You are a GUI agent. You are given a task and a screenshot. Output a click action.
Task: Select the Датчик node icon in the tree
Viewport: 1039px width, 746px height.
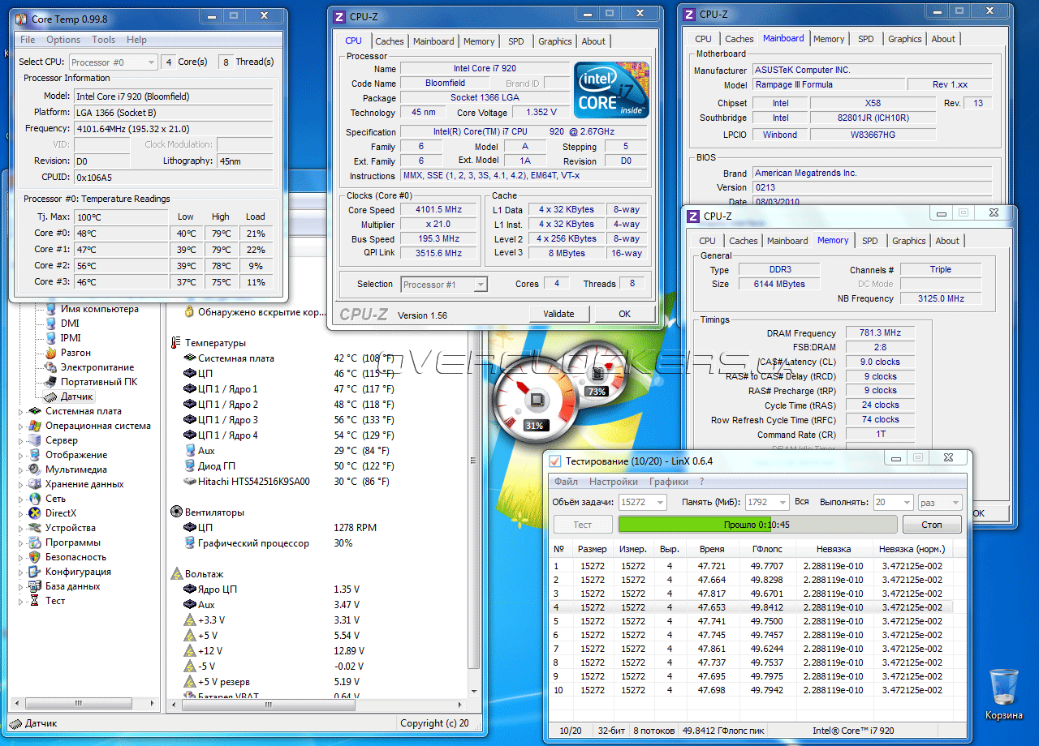coord(50,397)
